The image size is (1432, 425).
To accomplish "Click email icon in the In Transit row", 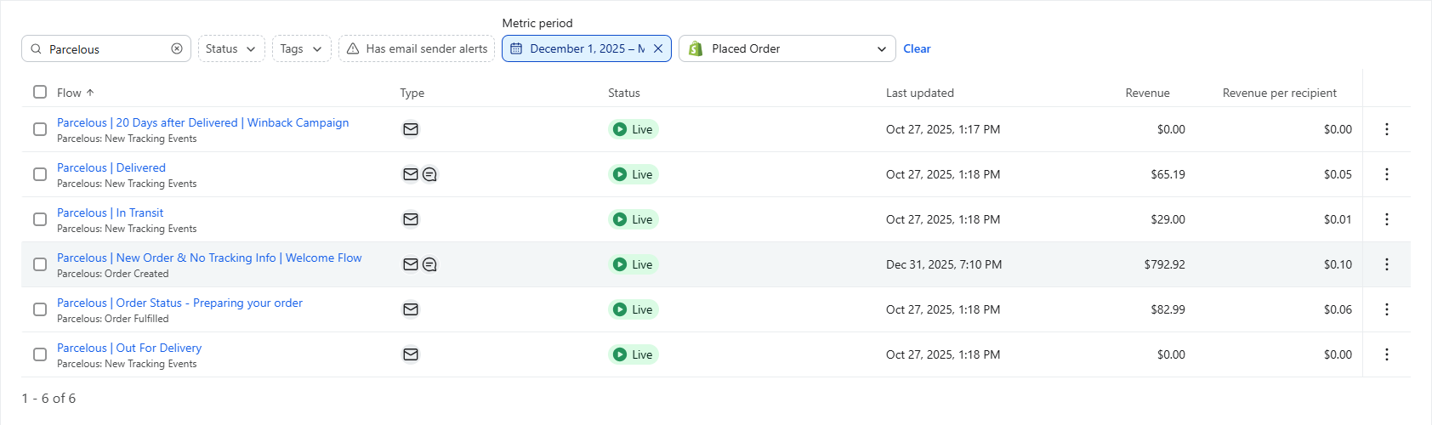I will [x=411, y=219].
